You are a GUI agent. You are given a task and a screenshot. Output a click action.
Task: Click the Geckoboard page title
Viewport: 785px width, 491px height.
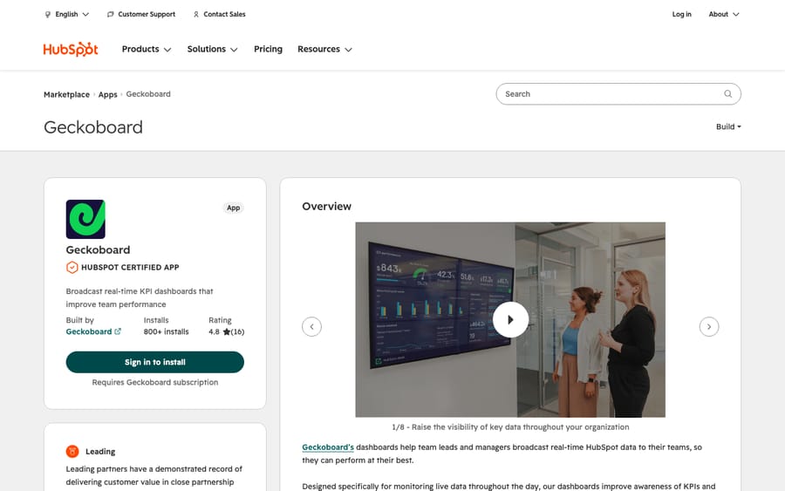coord(93,127)
